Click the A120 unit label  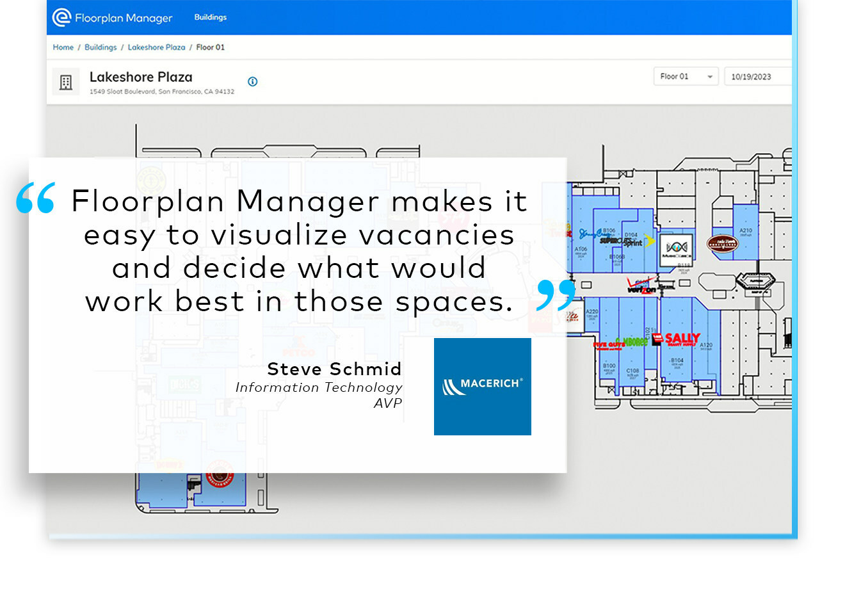[705, 346]
